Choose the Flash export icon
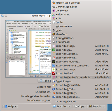Viewport: 112px width, 111px height. tap(53, 74)
